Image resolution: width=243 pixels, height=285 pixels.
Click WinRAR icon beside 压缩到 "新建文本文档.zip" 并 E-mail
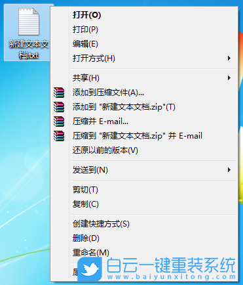point(59,136)
